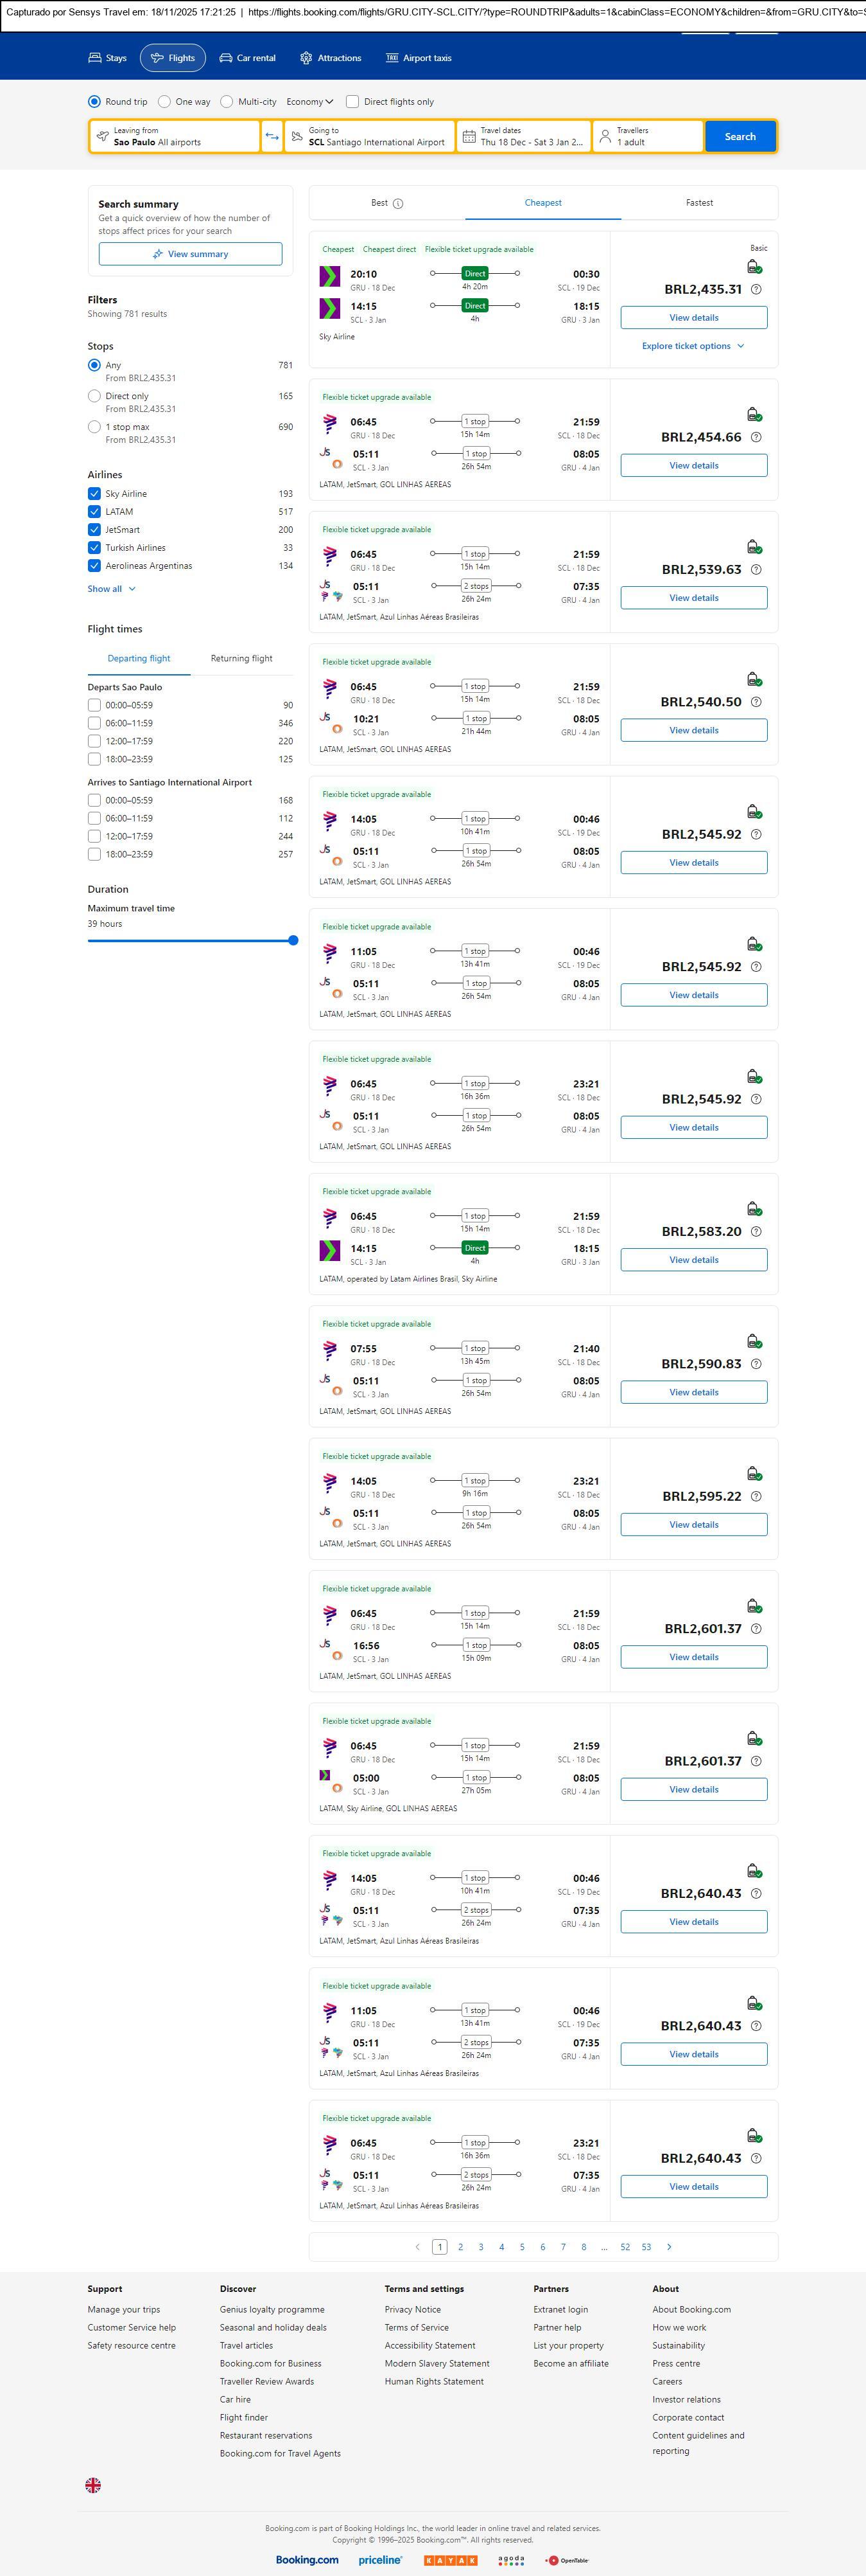Click the Car rental icon in the top navigation
This screenshot has width=866, height=2576.
pyautogui.click(x=226, y=58)
